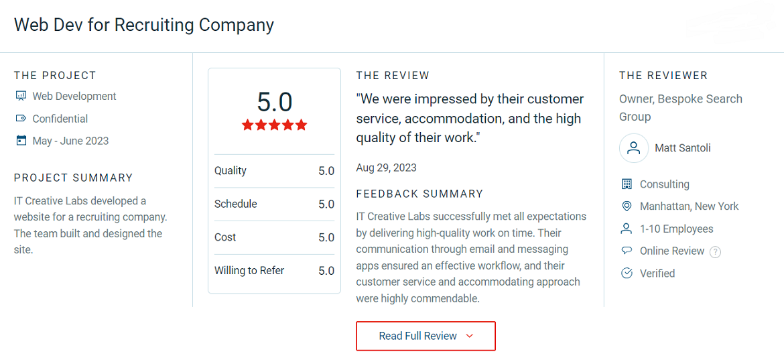Click the Web Dev for Recruiting Company title
The height and width of the screenshot is (364, 784).
[144, 25]
